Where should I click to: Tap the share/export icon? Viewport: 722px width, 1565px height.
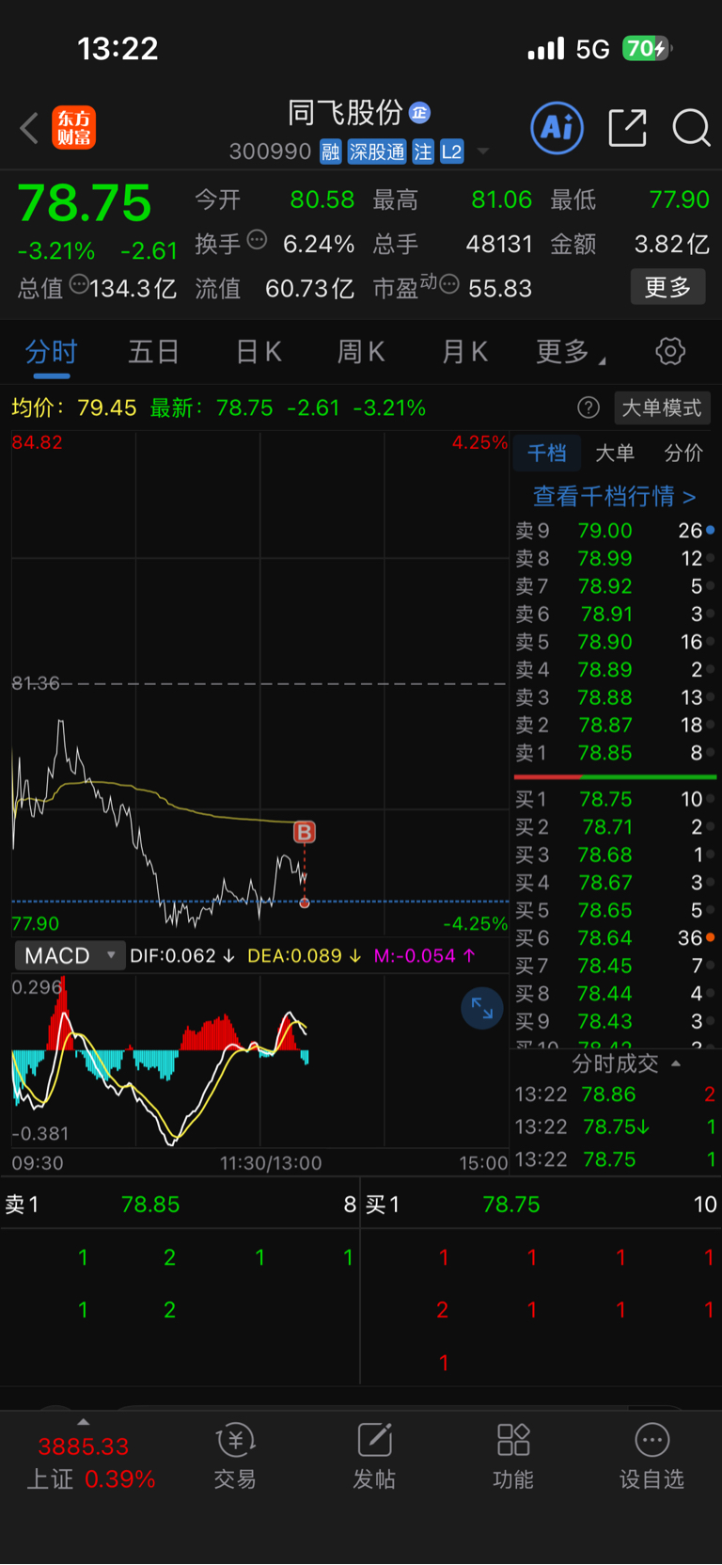click(627, 127)
